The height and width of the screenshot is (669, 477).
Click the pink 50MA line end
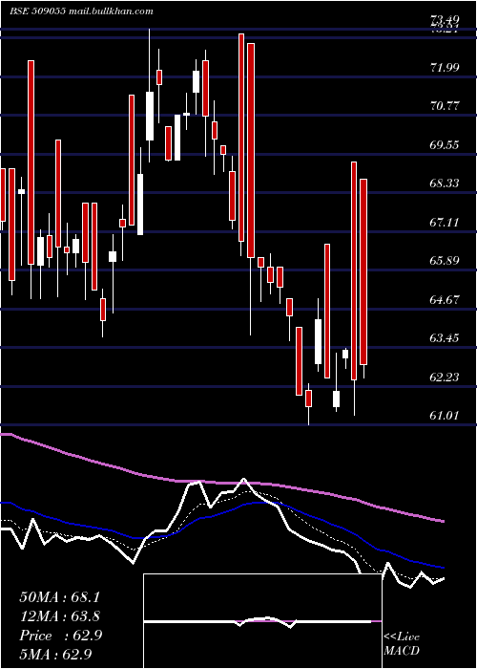click(x=443, y=521)
